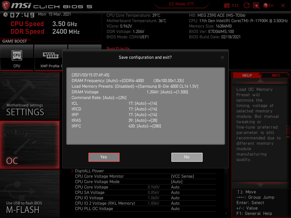Viewport: 291px width, 218px height.
Task: Click the Command Rate change line
Action: [99, 98]
